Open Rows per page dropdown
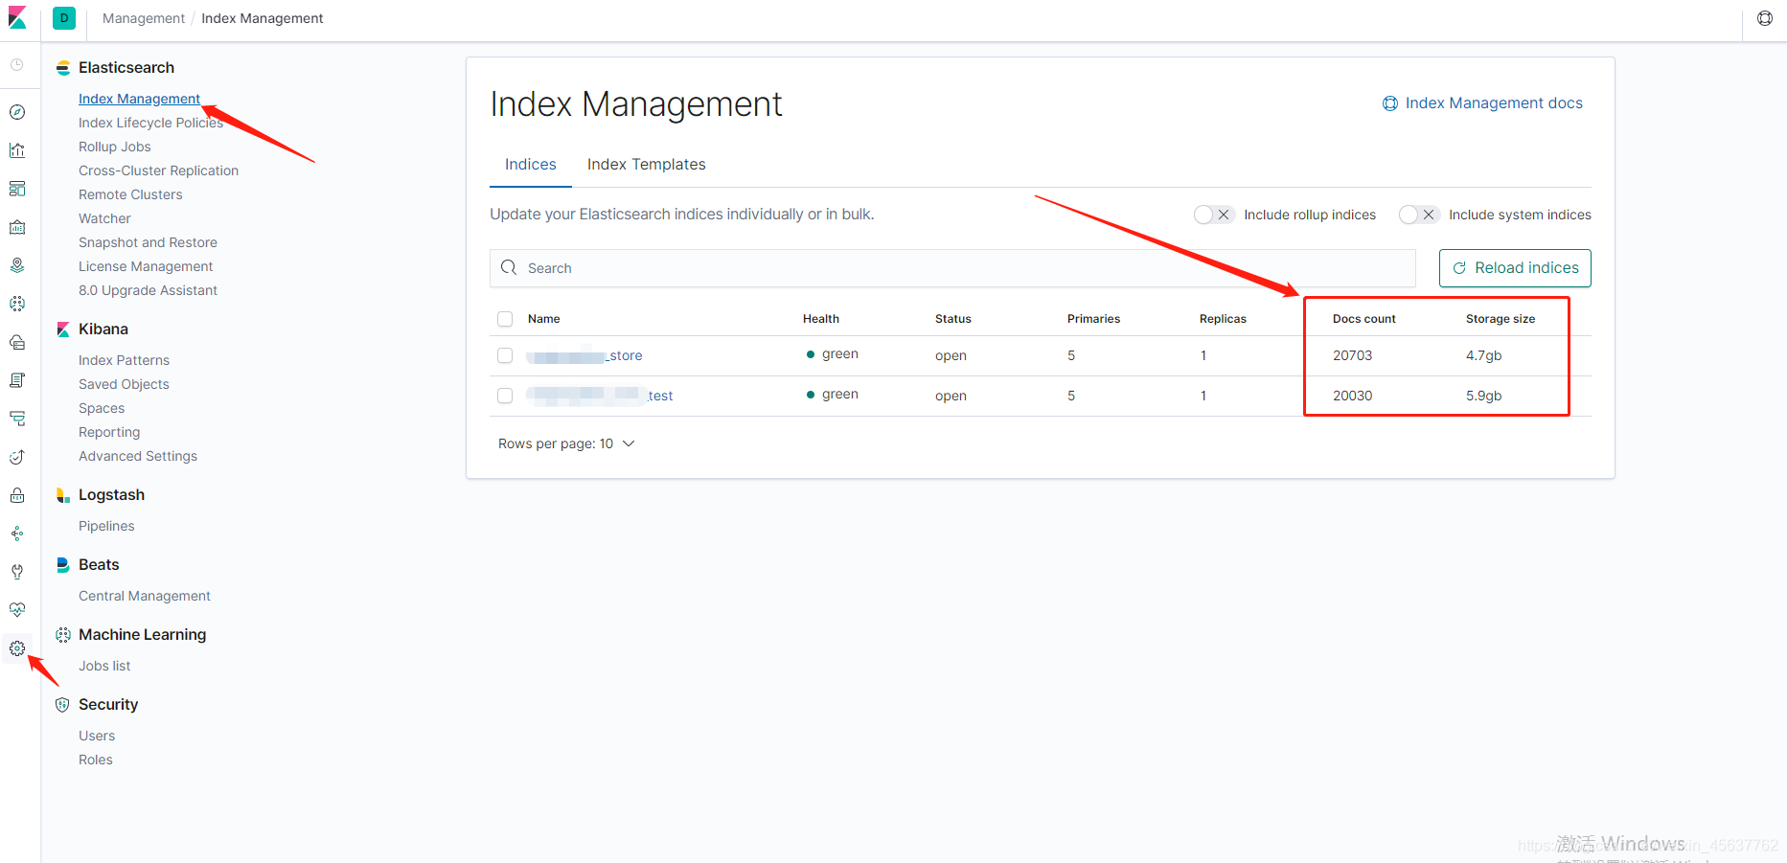The height and width of the screenshot is (863, 1787). coord(566,443)
